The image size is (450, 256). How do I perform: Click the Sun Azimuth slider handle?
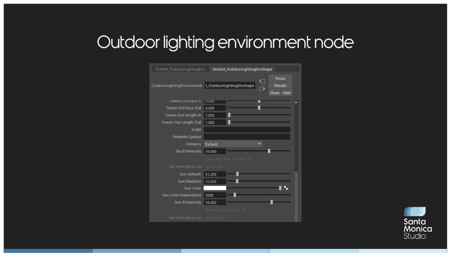(x=237, y=174)
